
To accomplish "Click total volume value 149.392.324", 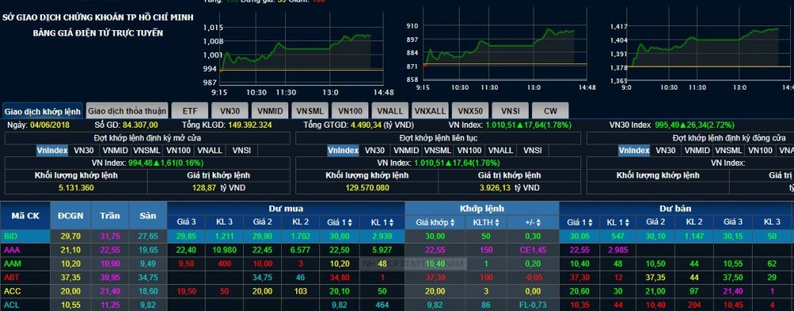I will click(x=250, y=125).
